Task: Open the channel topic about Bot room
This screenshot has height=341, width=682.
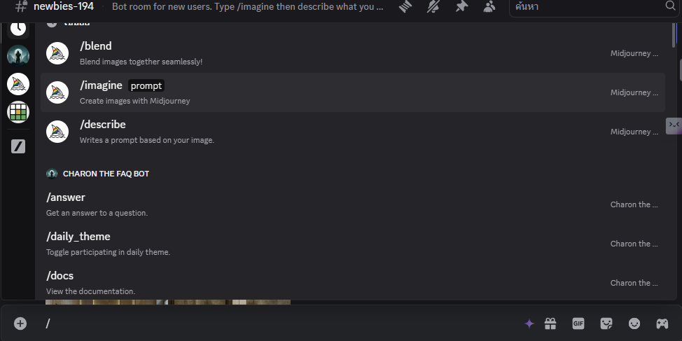Action: point(247,7)
